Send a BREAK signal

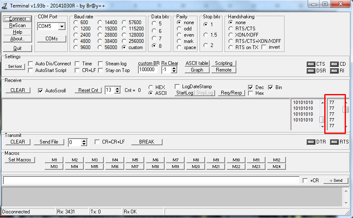click(x=147, y=142)
